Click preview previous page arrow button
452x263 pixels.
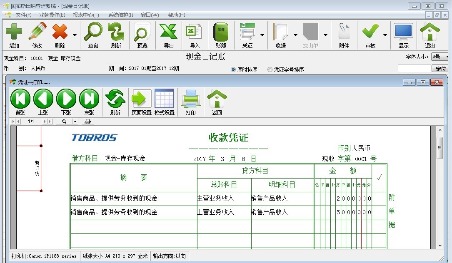tap(18, 122)
